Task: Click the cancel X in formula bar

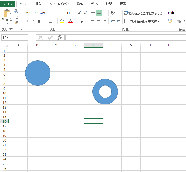Action: tap(40, 37)
